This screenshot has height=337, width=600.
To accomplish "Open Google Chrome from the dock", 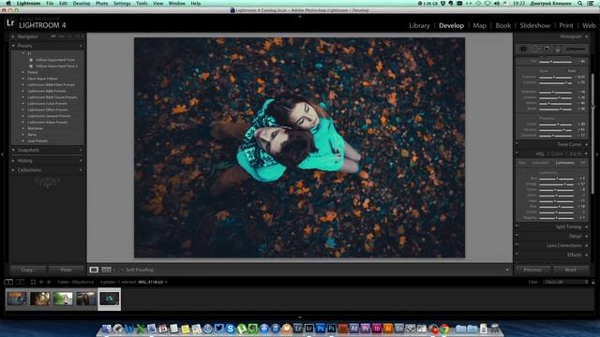I will [x=444, y=329].
